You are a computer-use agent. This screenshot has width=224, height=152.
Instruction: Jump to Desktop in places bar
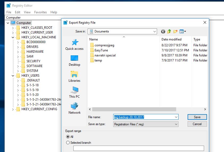[74, 61]
